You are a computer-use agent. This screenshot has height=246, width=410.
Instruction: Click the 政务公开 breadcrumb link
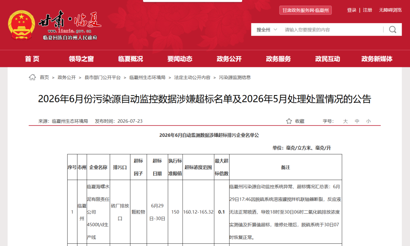[66, 77]
